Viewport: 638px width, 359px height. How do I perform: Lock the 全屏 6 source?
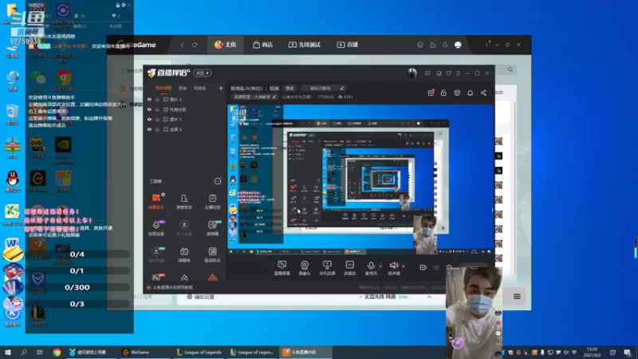(157, 129)
